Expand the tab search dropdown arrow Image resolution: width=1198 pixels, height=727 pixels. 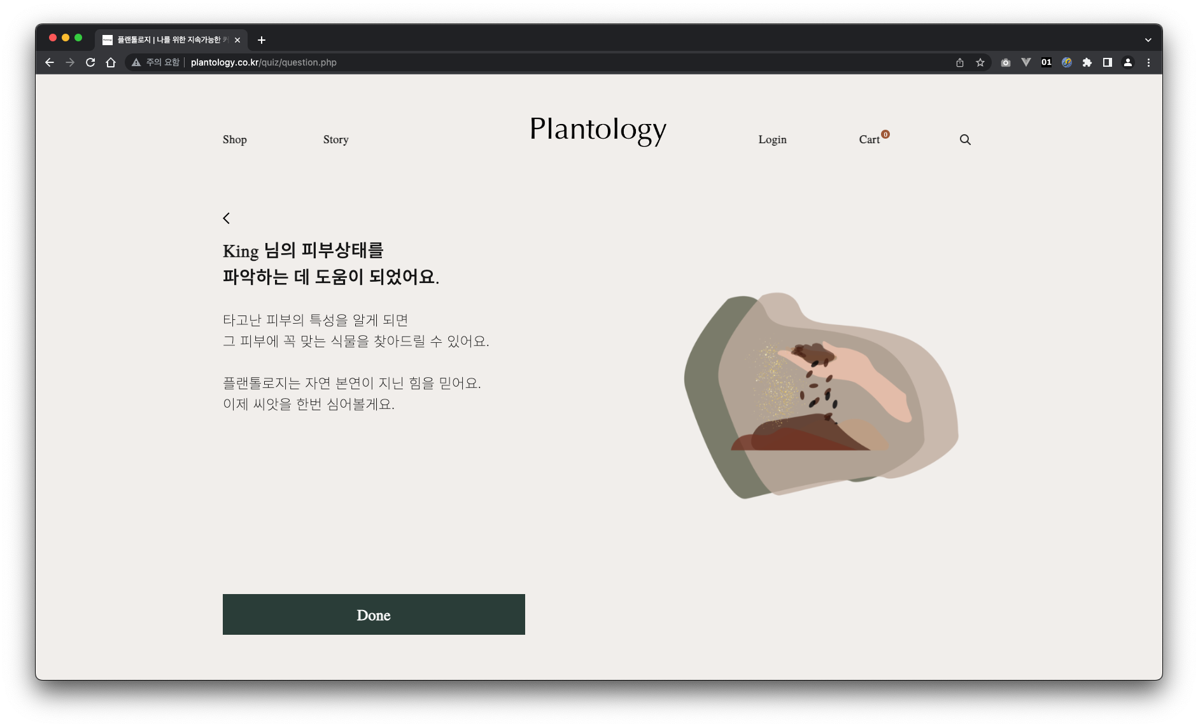pos(1148,40)
